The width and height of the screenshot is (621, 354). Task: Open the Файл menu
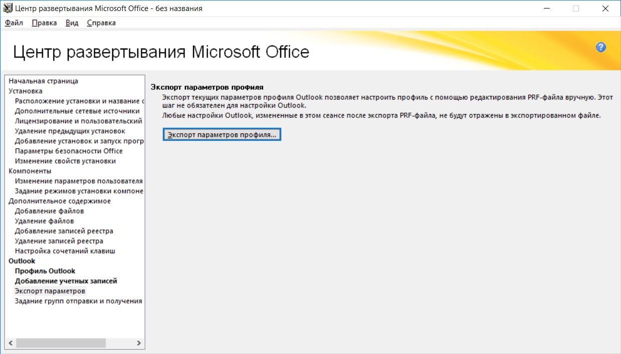coord(14,23)
